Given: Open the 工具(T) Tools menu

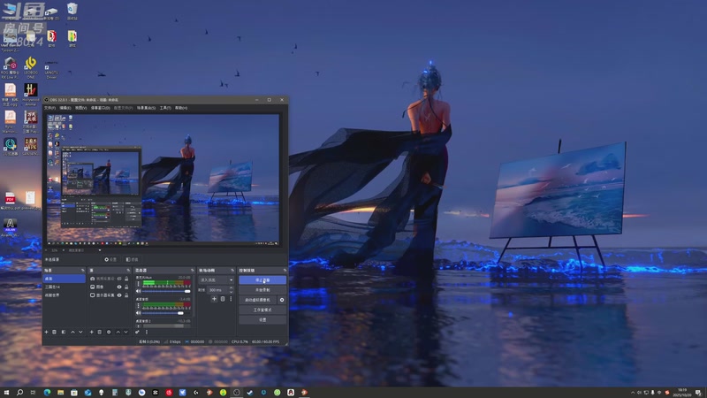Looking at the screenshot, I should pos(165,108).
